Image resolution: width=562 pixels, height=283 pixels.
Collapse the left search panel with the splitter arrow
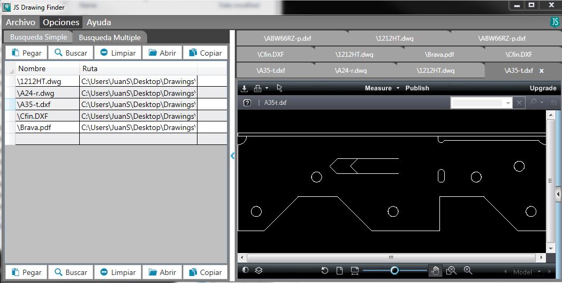(x=232, y=156)
